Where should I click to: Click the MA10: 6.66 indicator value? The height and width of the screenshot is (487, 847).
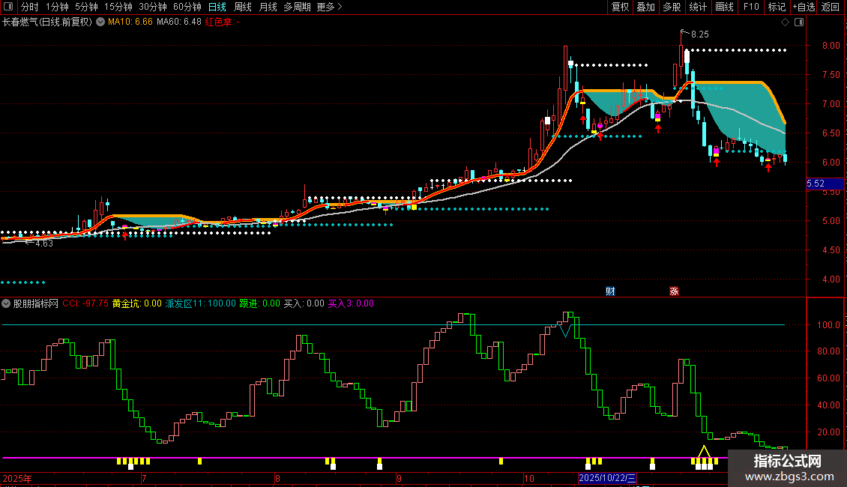click(x=130, y=22)
